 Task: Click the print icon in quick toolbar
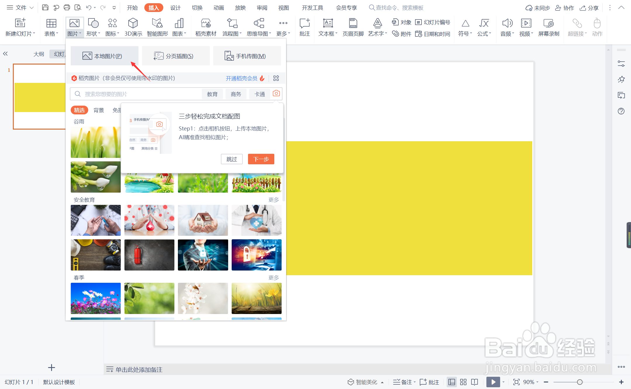pos(67,8)
